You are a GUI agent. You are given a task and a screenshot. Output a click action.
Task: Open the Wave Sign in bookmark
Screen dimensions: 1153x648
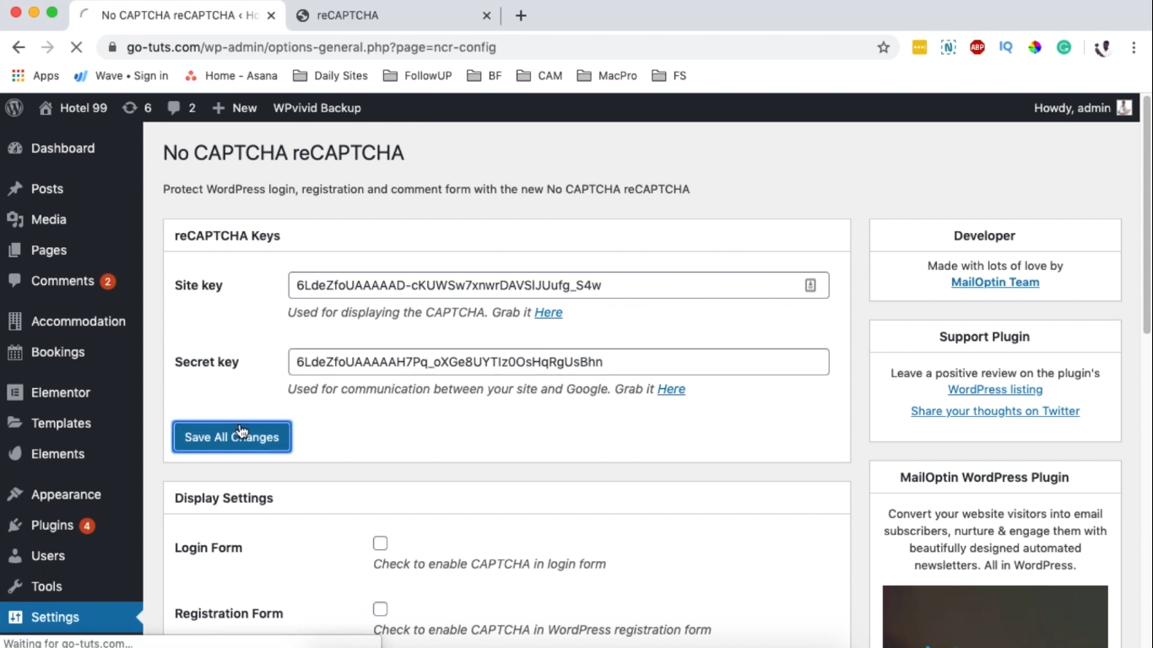coord(121,75)
